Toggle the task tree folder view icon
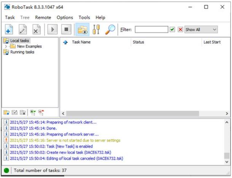The height and width of the screenshot is (178, 232). (x=83, y=29)
